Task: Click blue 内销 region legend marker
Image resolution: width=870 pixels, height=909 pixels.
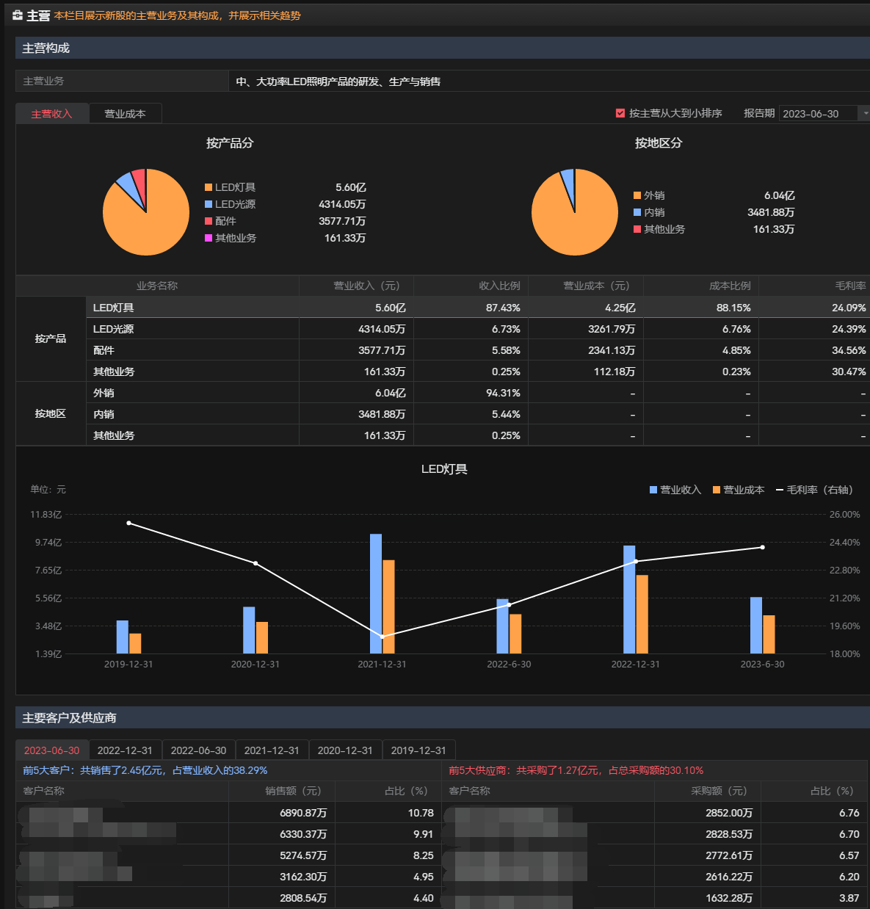Action: [x=637, y=212]
